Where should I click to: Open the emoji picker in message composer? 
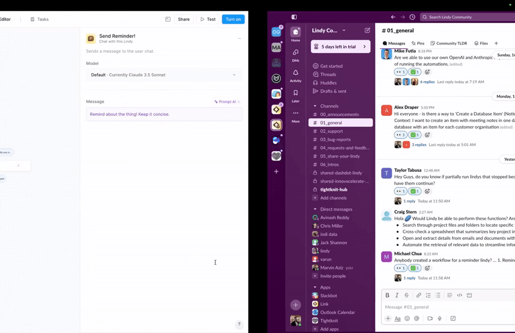click(407, 318)
